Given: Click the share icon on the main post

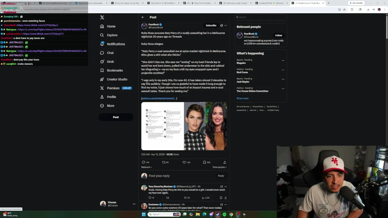Looking at the screenshot, I should tap(225, 162).
